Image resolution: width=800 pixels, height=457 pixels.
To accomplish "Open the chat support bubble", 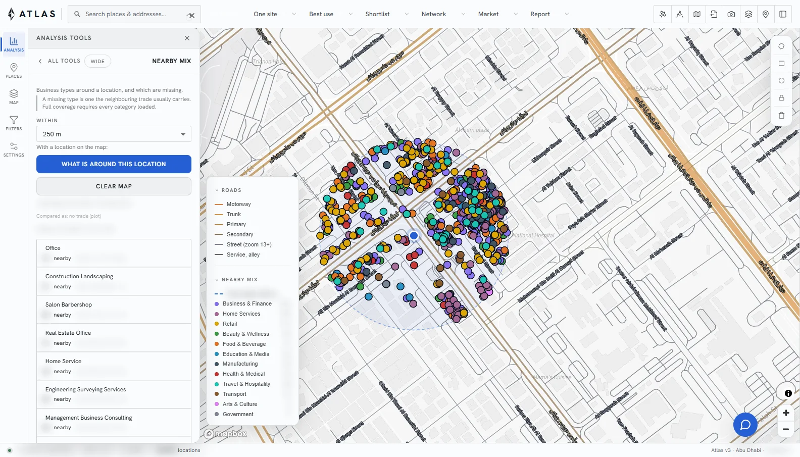I will click(x=745, y=425).
